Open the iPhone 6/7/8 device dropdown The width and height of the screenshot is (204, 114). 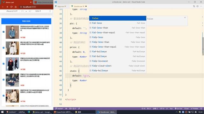coord(12,11)
